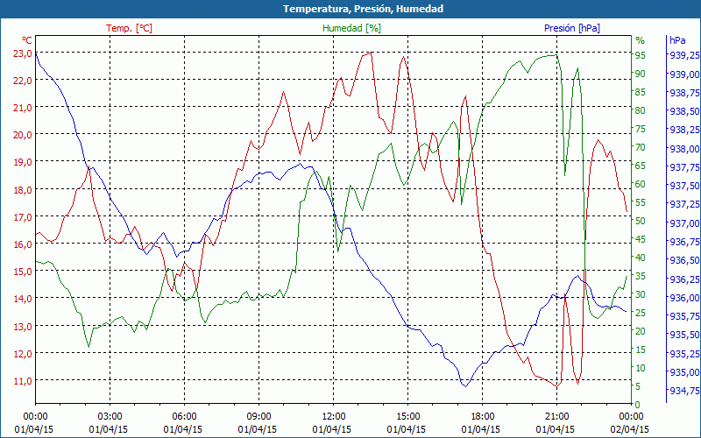The height and width of the screenshot is (438, 701).
Task: Click the chart title 'Temperatura, Presión, Humedad'
Action: click(363, 9)
